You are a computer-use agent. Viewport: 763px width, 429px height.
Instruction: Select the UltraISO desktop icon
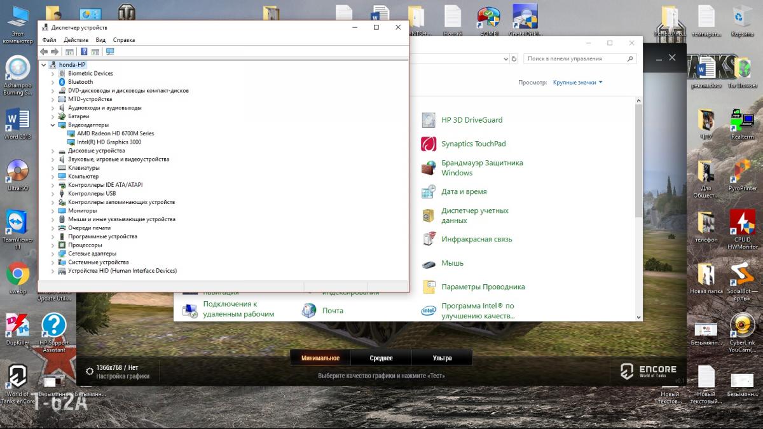[x=18, y=172]
